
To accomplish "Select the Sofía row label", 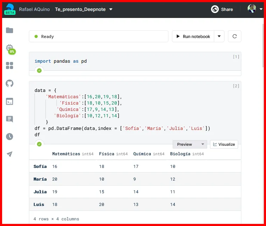I will pyautogui.click(x=40, y=167).
